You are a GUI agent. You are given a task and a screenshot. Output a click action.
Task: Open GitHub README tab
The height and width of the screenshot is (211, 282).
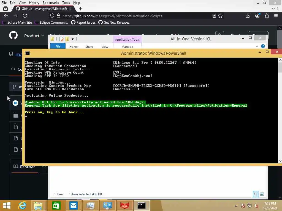tap(25, 167)
